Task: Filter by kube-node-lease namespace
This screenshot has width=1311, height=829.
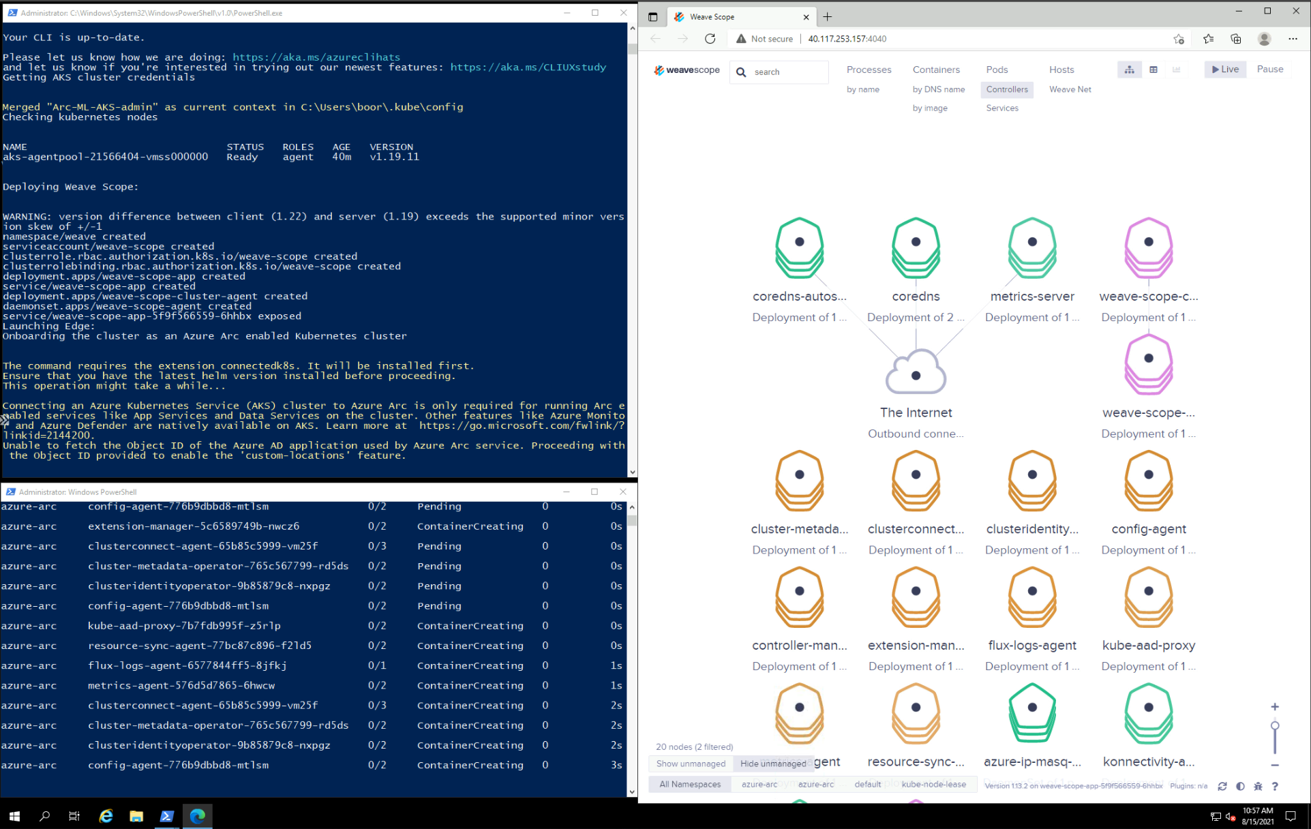Action: coord(933,784)
